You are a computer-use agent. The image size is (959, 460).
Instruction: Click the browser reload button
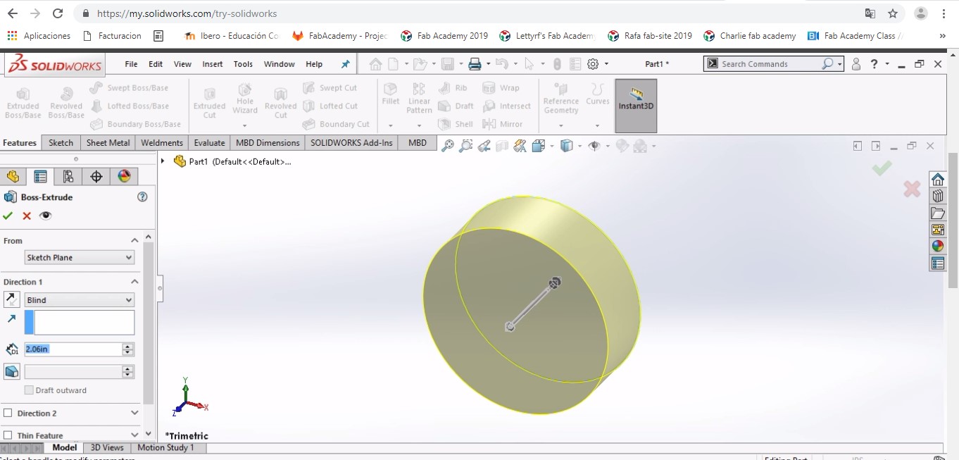coord(58,13)
